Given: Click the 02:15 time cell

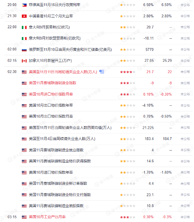Looking at the screenshot, I should [x=12, y=61].
